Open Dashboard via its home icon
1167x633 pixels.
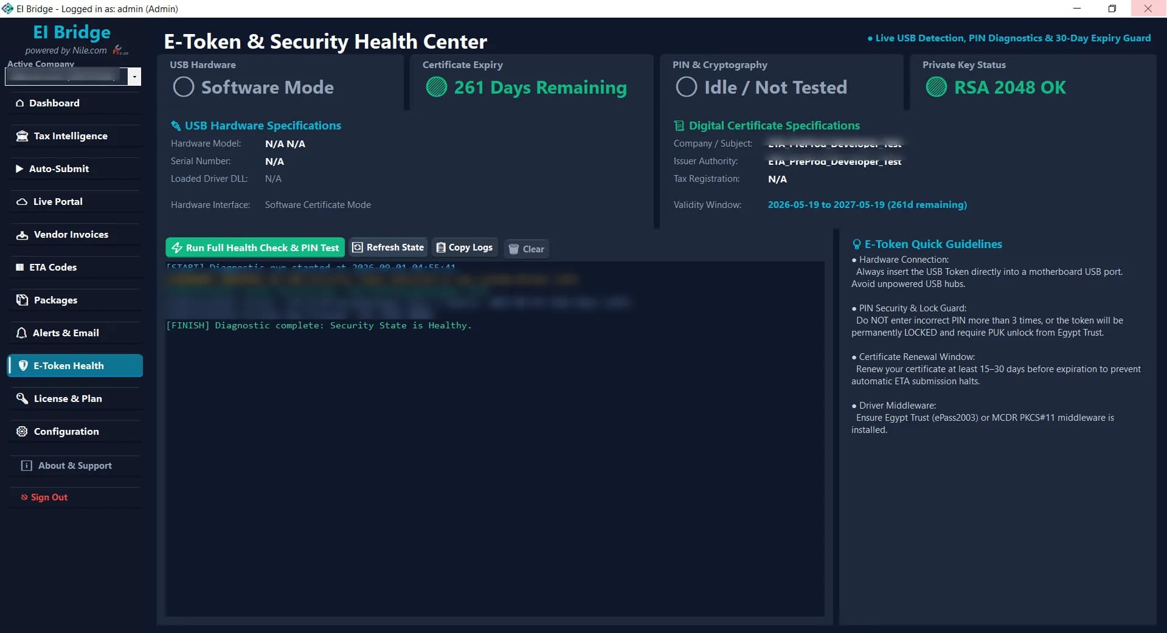[x=20, y=103]
